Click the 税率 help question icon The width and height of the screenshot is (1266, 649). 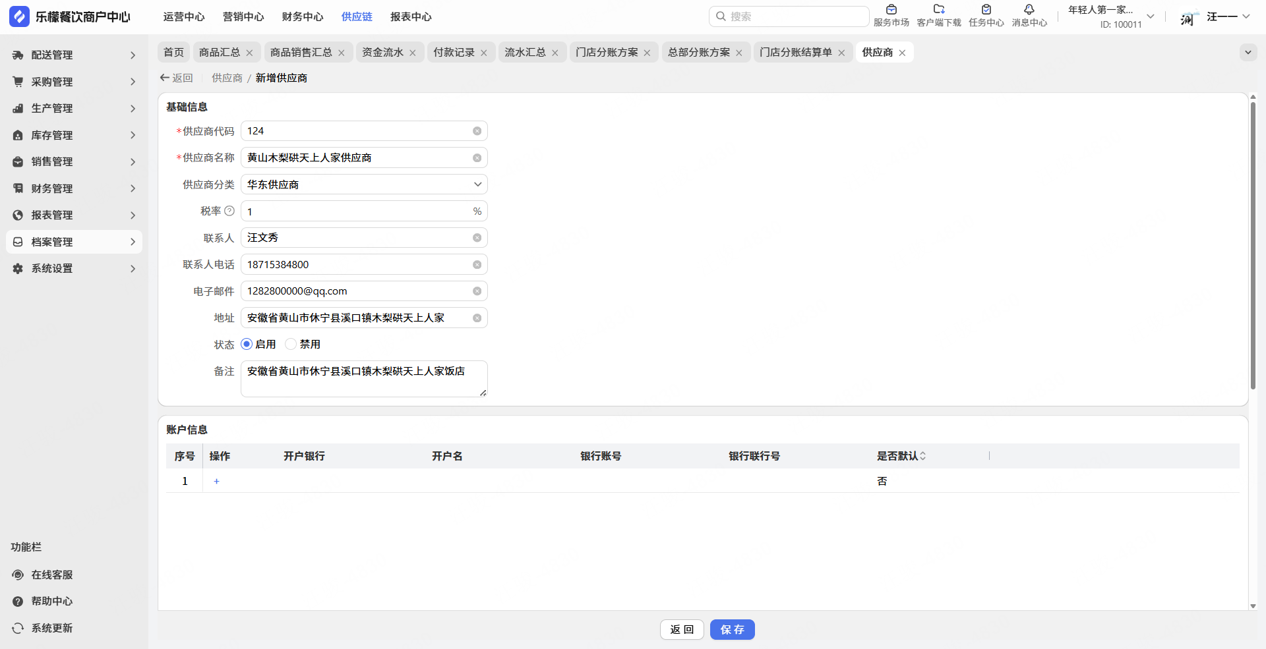click(x=229, y=211)
